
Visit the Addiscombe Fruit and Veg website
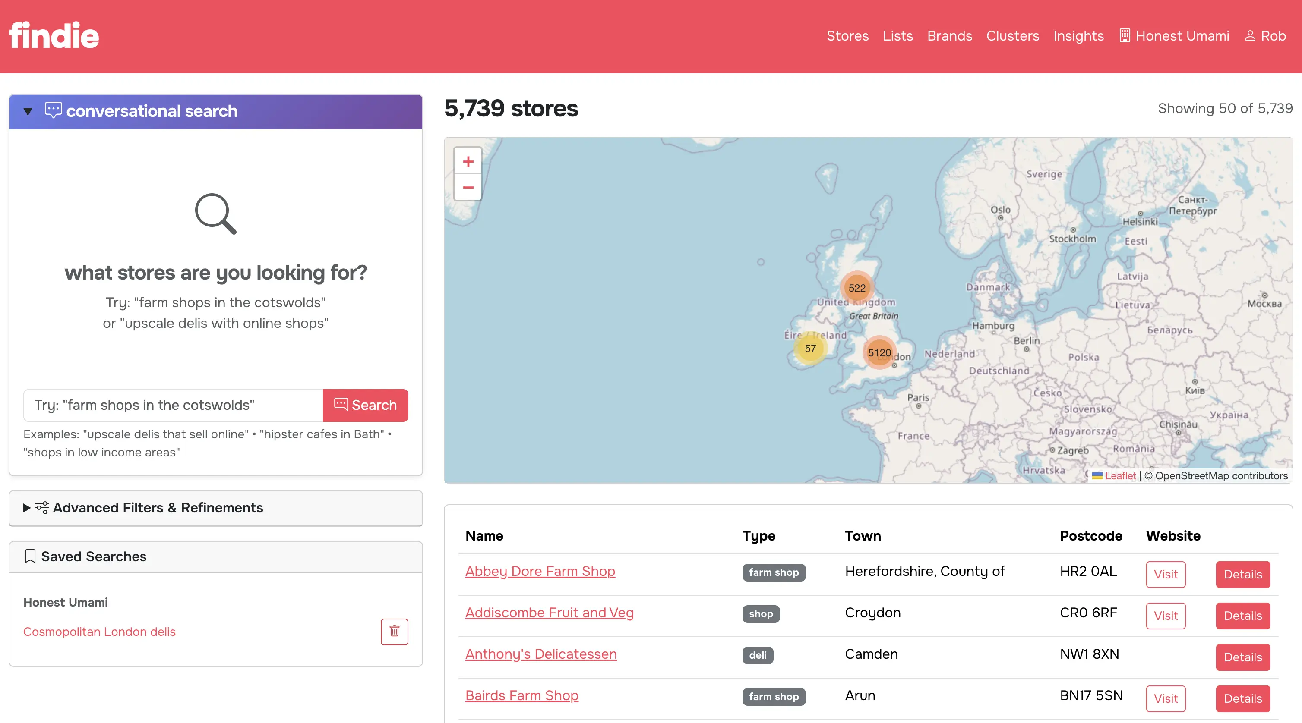coord(1166,616)
